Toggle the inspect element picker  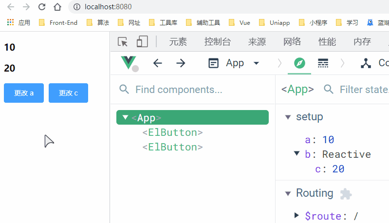(x=123, y=42)
